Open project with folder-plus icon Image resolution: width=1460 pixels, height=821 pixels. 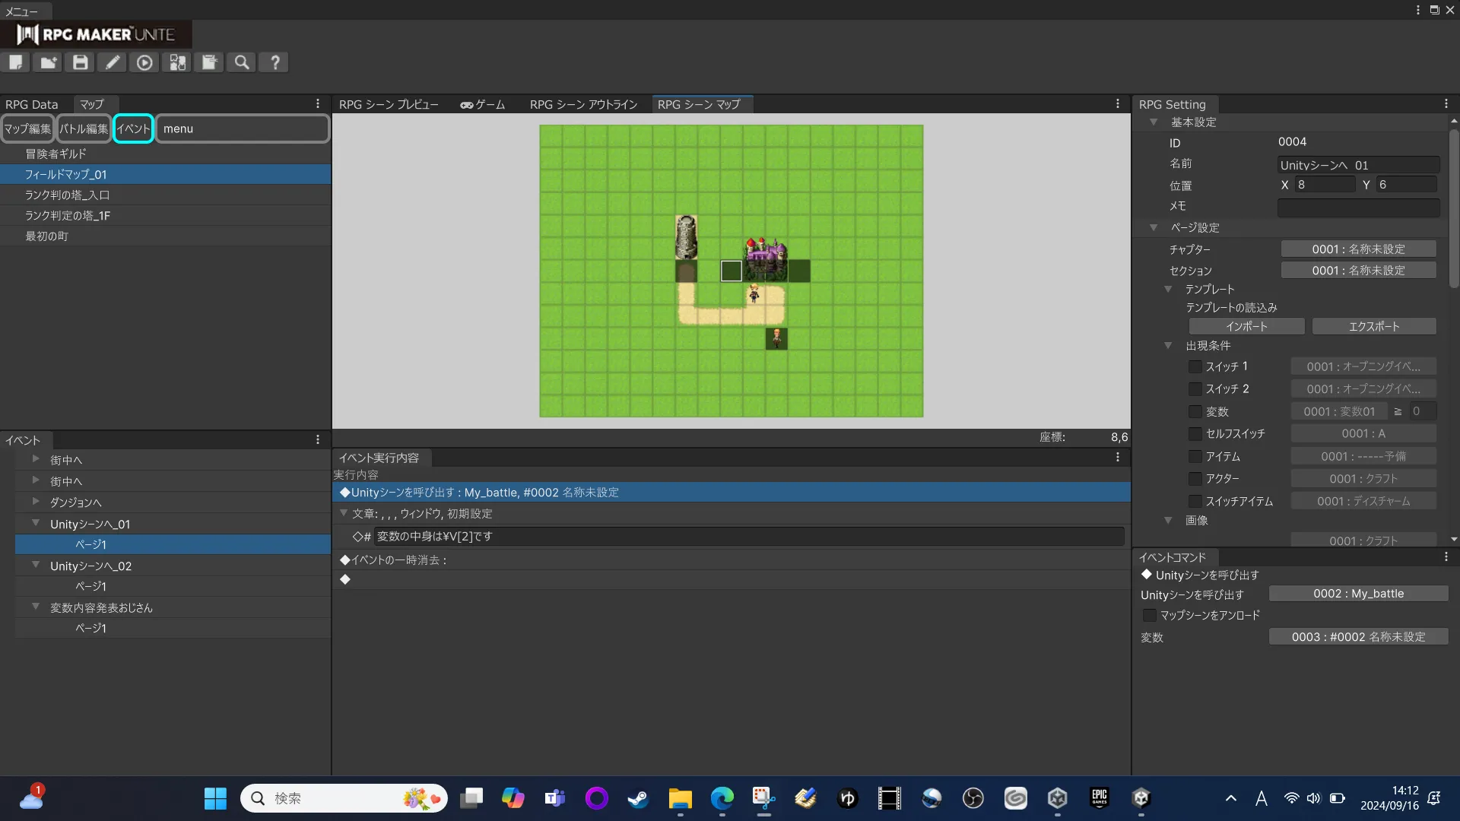(x=49, y=62)
